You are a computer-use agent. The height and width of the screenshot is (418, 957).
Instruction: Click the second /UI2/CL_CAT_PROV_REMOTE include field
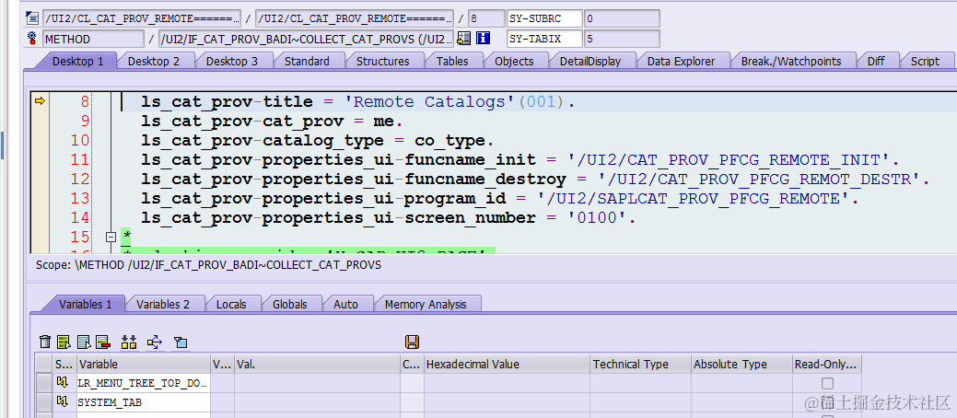pos(355,18)
